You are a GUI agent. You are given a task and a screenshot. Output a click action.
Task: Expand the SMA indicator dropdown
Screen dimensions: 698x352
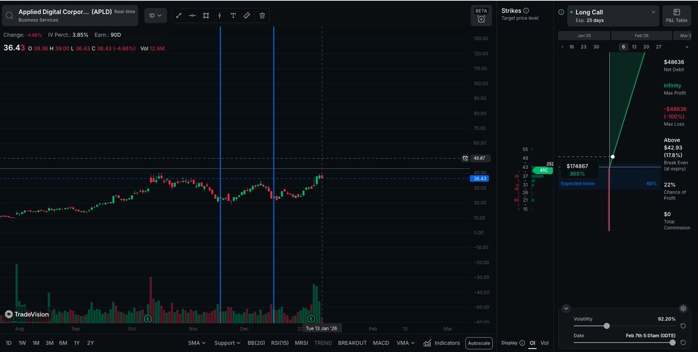(x=198, y=343)
